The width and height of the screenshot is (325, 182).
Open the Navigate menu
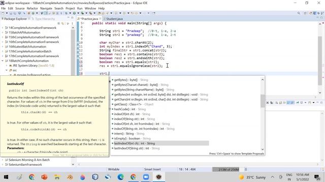pos(46,8)
